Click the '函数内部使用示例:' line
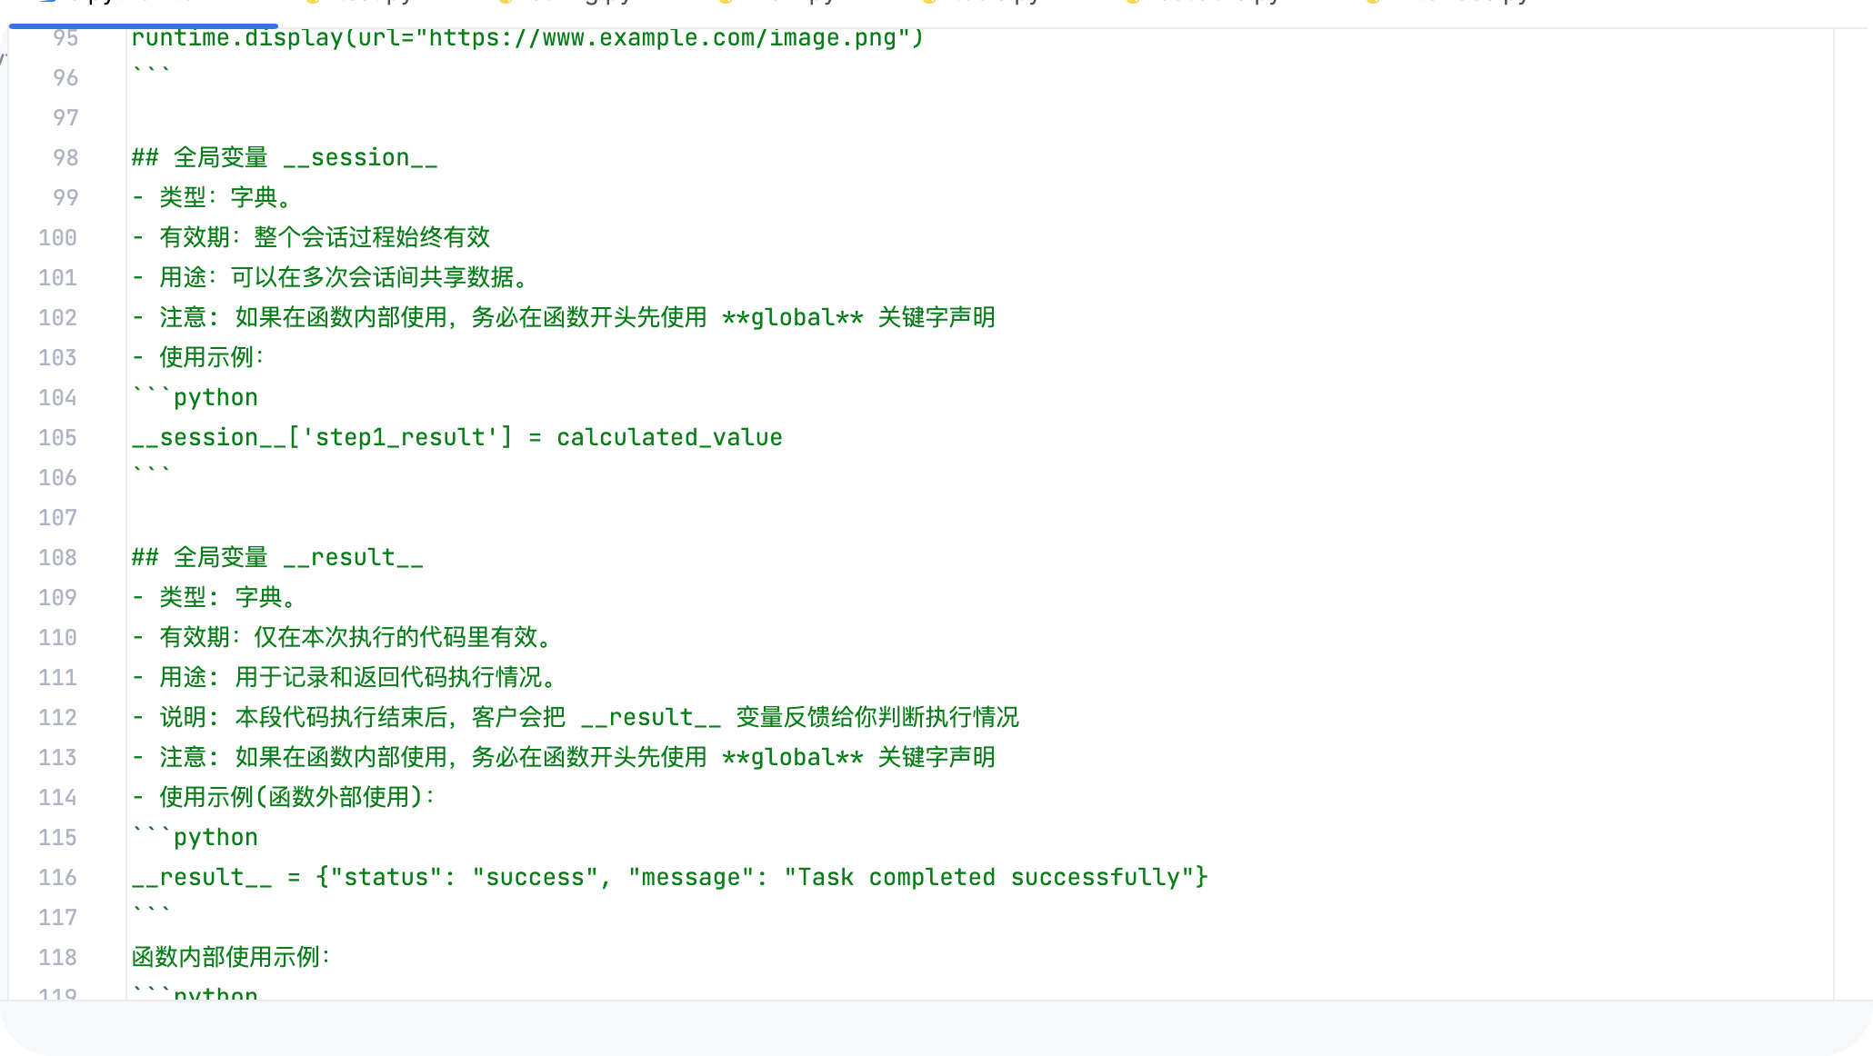 click(231, 957)
